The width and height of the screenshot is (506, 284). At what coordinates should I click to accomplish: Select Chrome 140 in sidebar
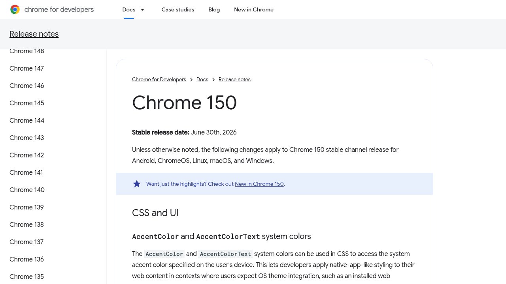pyautogui.click(x=27, y=190)
